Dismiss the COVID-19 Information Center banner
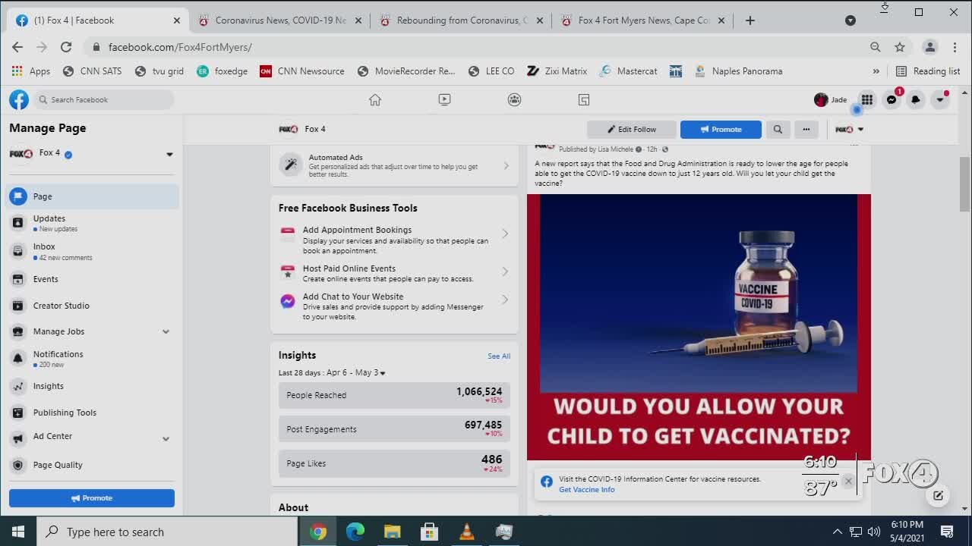This screenshot has height=546, width=972. (x=848, y=481)
